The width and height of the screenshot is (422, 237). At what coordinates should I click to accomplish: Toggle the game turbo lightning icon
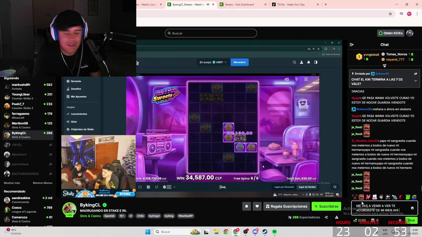pos(296,79)
